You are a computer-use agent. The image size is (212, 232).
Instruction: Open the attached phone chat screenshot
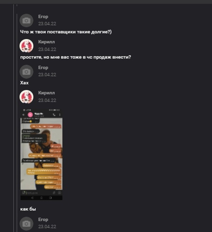point(41,154)
